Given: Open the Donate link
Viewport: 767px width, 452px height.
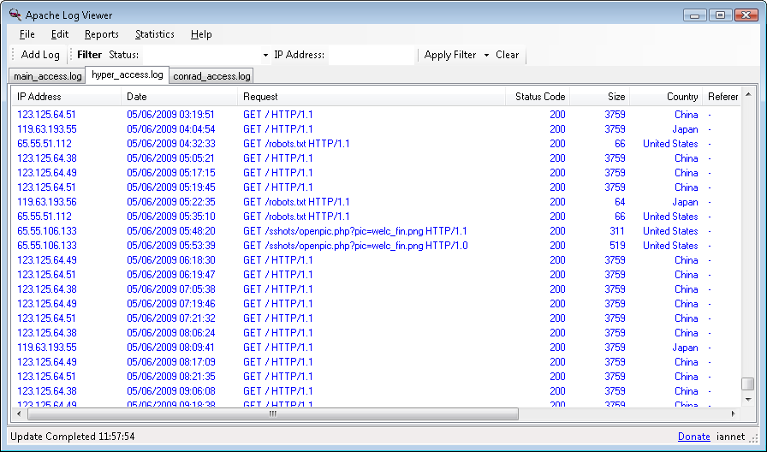Looking at the screenshot, I should 693,437.
